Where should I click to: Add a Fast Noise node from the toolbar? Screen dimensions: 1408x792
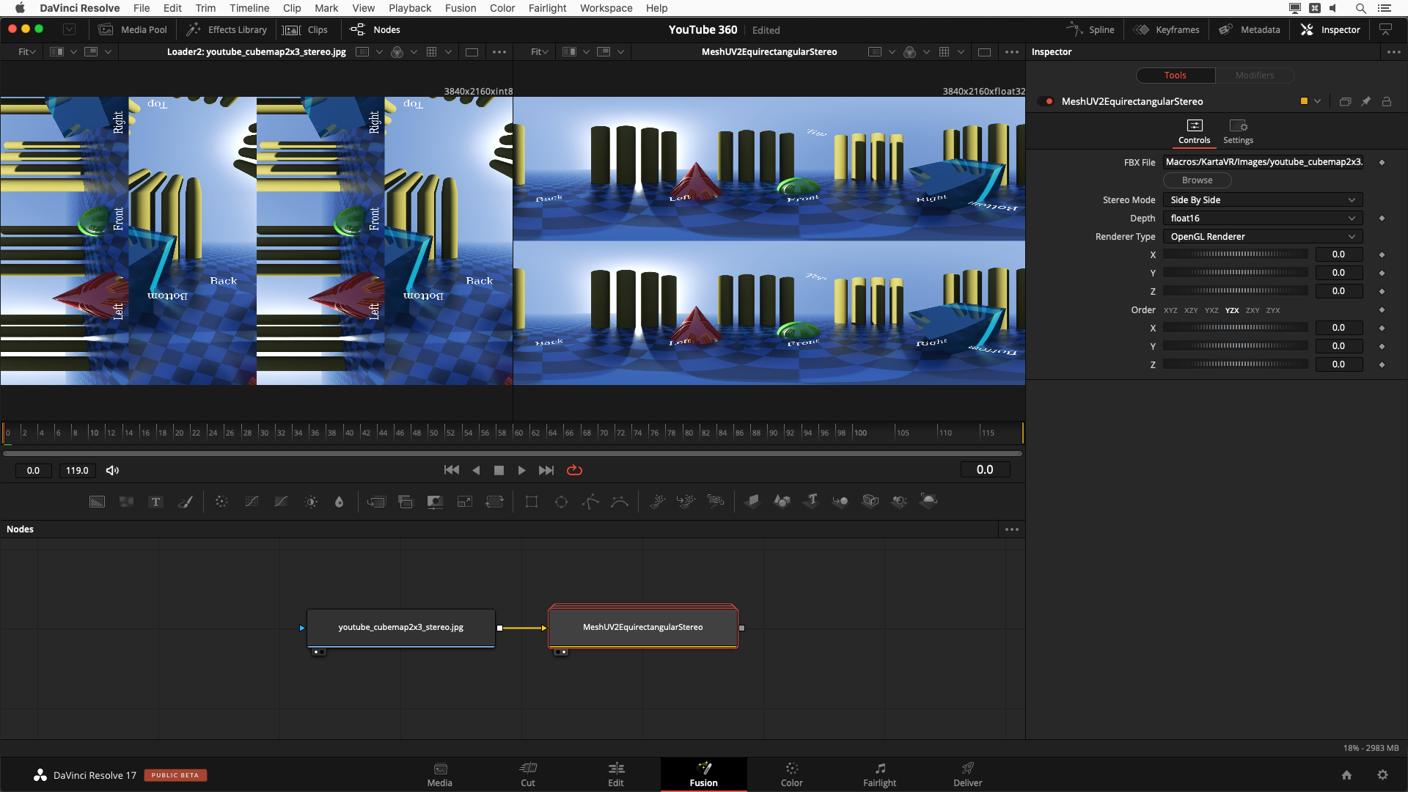pos(126,502)
